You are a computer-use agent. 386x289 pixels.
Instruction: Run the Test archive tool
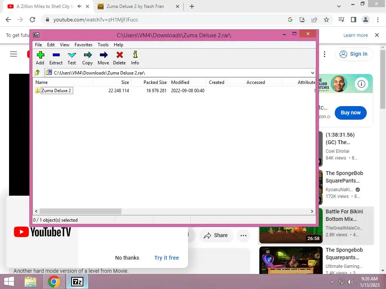coord(72,58)
